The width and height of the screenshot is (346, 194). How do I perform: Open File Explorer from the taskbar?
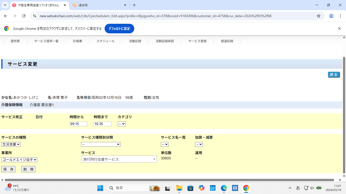[x=179, y=188]
